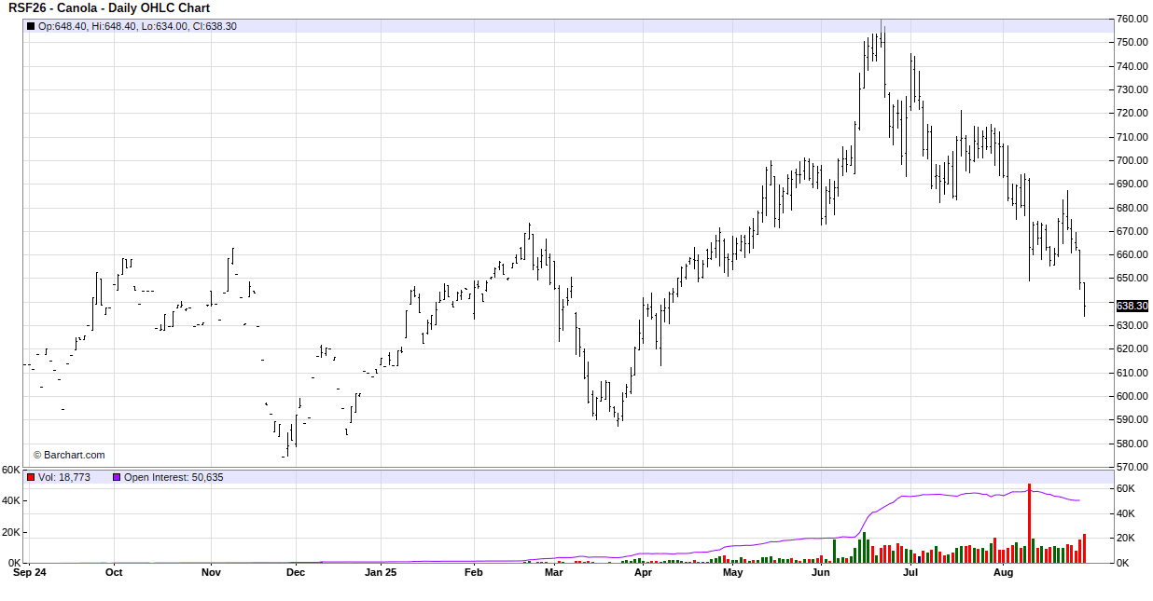Click the Mar date axis label

pyautogui.click(x=554, y=573)
